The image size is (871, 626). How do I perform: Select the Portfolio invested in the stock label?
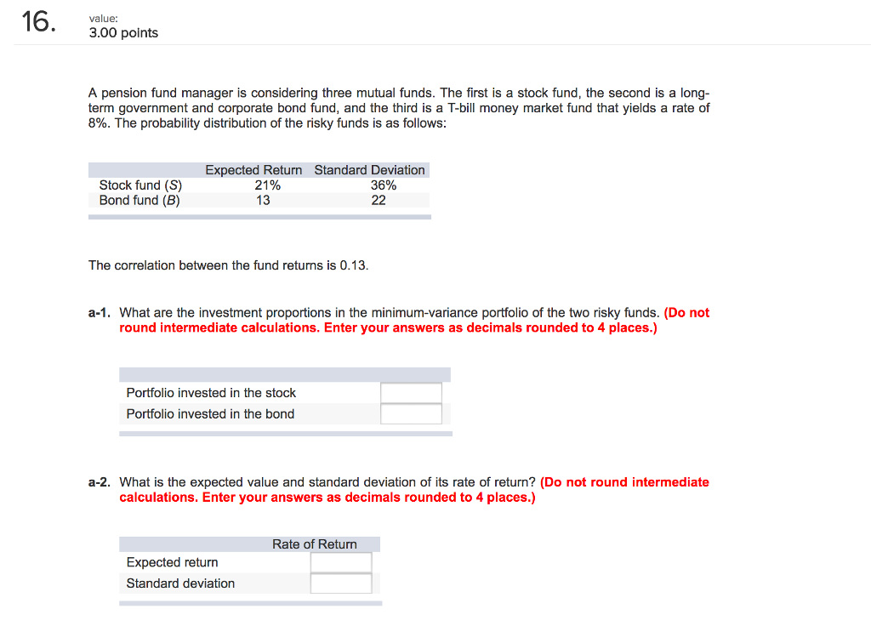pos(211,392)
